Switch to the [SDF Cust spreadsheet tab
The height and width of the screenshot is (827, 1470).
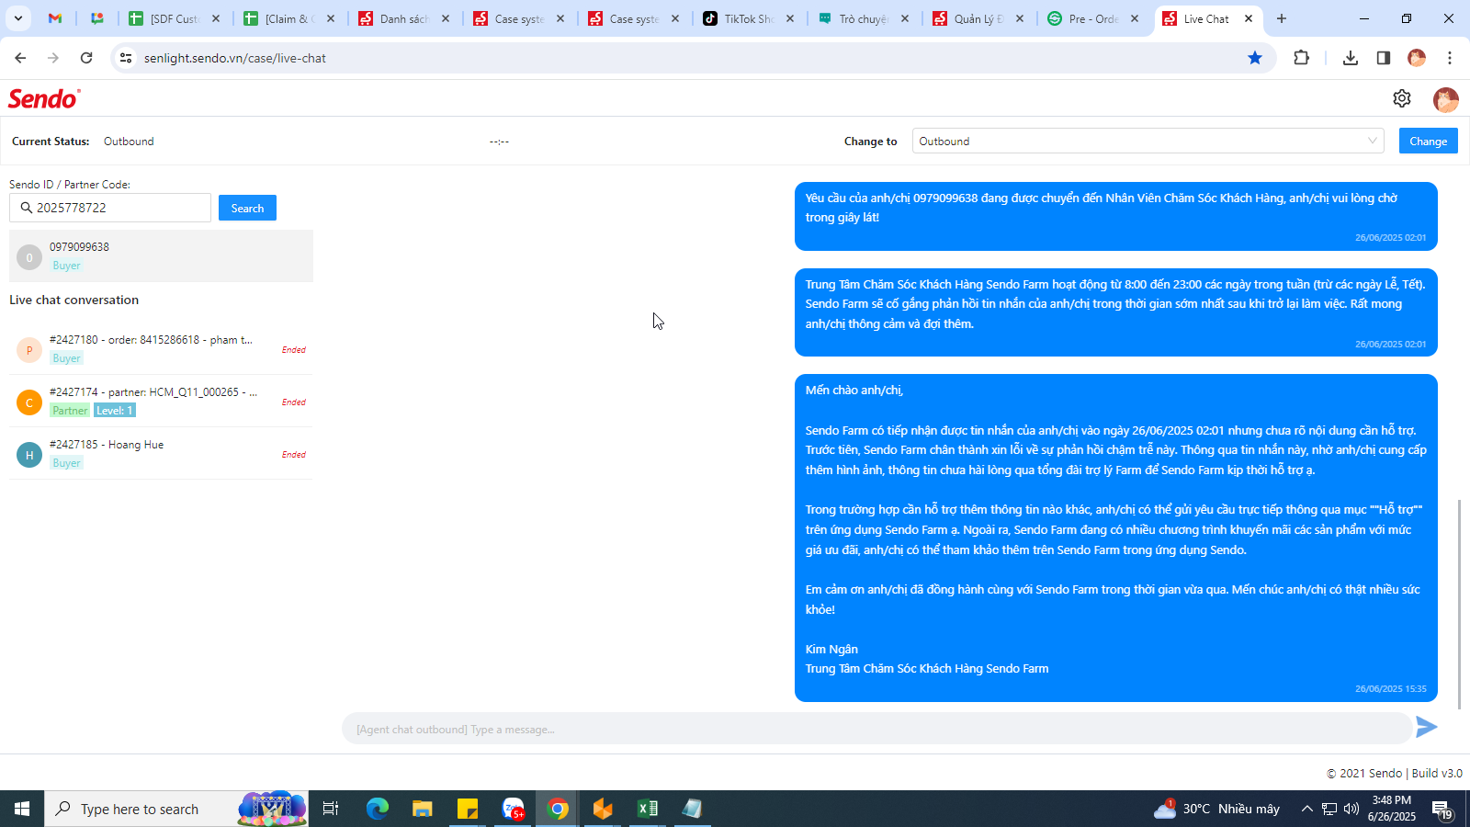click(x=174, y=18)
